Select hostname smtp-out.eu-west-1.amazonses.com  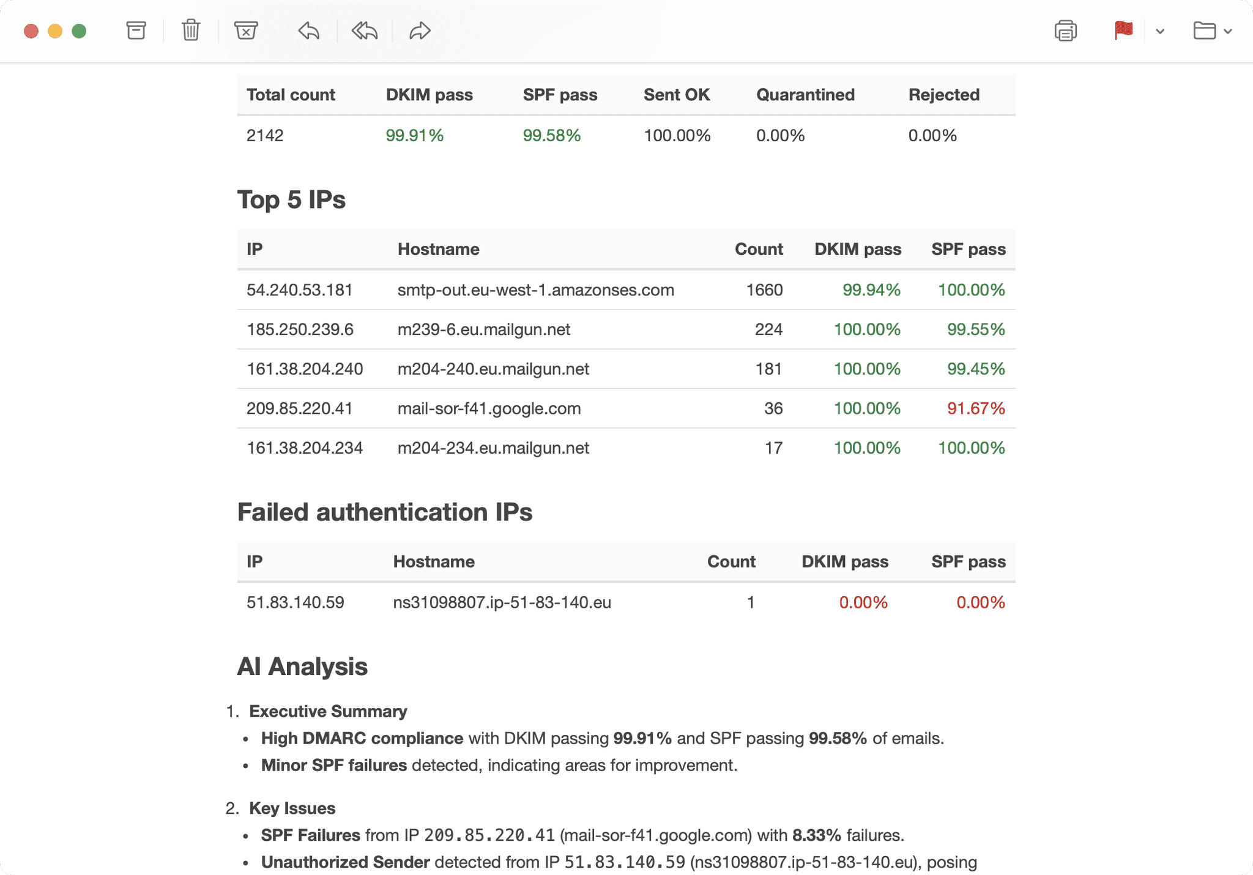pos(535,290)
